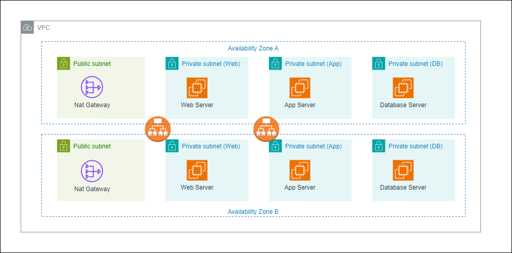Select the App Server icon in Zone B
512x253 pixels.
click(x=300, y=170)
